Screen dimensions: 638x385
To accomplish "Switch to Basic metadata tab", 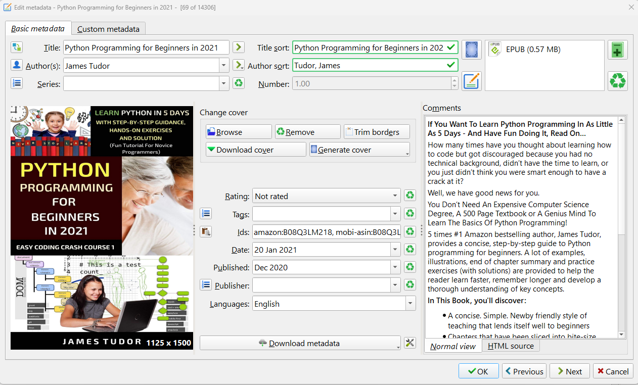I will [38, 29].
